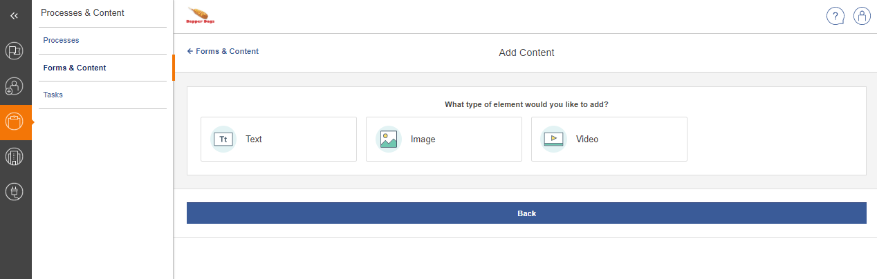Image resolution: width=877 pixels, height=279 pixels.
Task: Choose the Text element label
Action: 254,139
